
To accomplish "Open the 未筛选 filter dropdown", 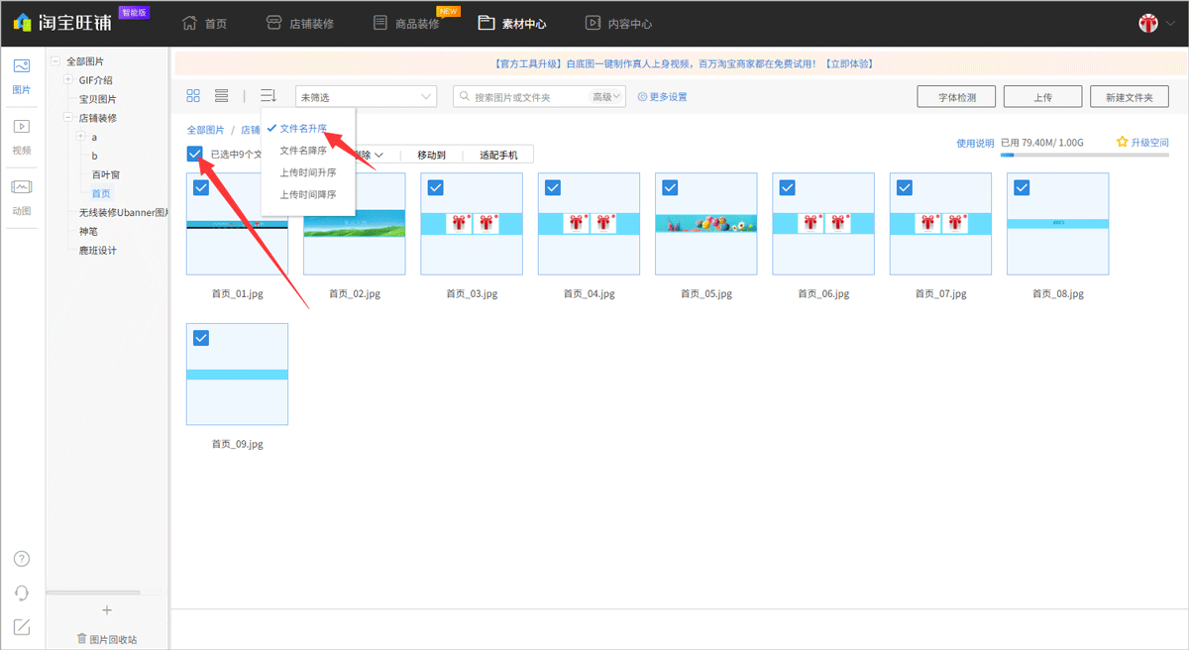I will click(366, 97).
